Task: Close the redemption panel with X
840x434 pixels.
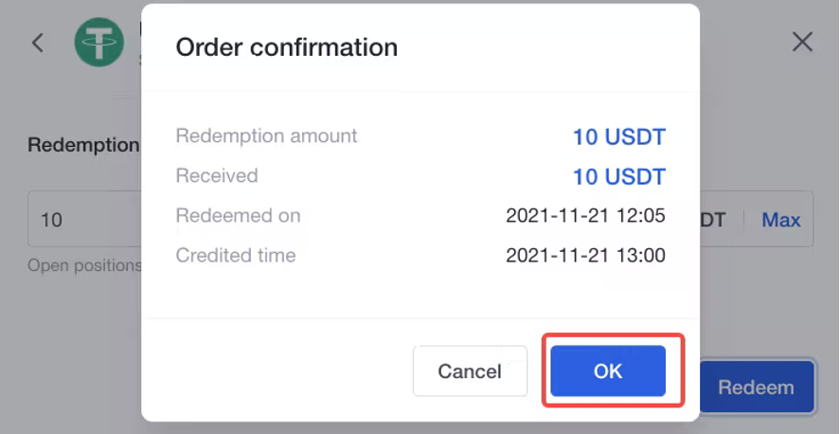Action: point(802,42)
